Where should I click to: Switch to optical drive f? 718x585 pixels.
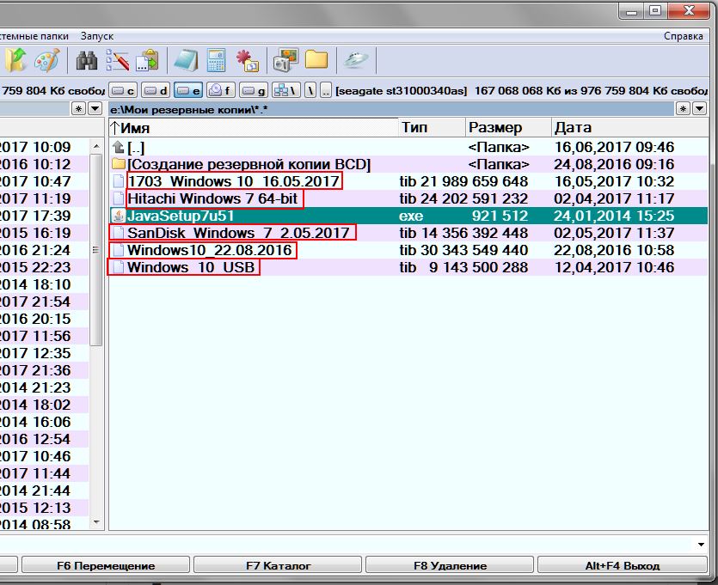220,90
